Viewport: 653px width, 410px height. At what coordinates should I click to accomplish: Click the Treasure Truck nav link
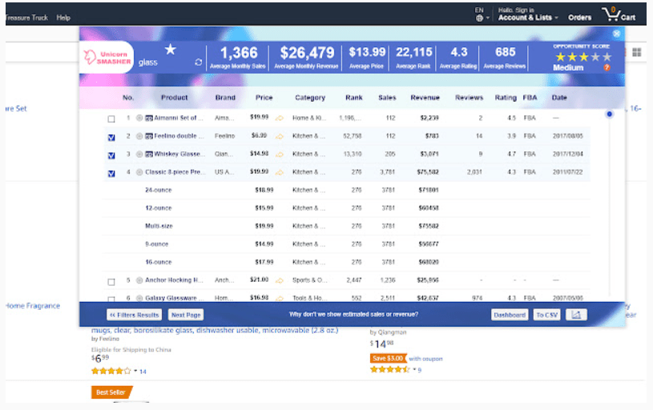26,18
